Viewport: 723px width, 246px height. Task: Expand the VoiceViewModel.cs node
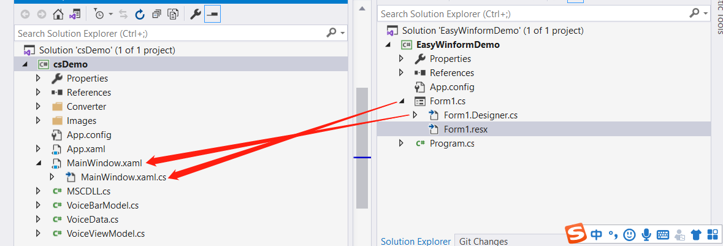(38, 234)
